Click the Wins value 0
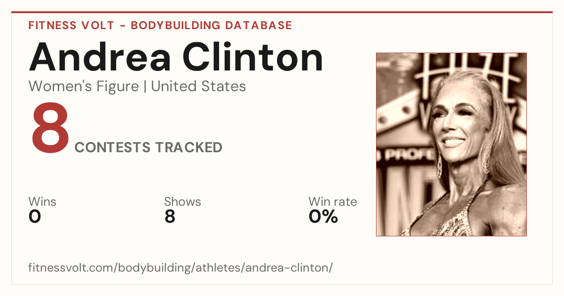 click(35, 217)
